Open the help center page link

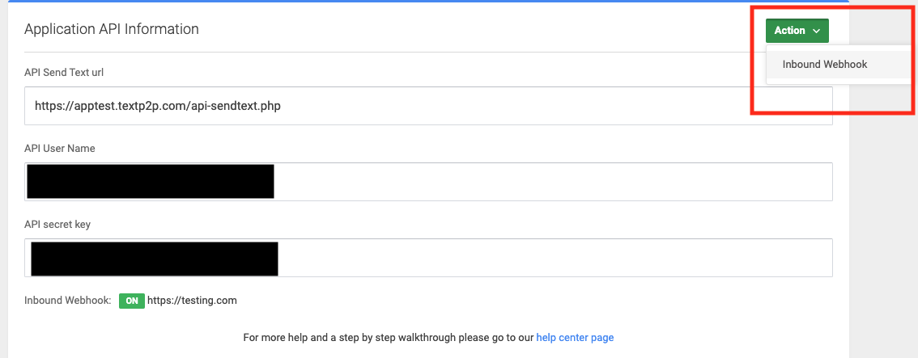575,338
